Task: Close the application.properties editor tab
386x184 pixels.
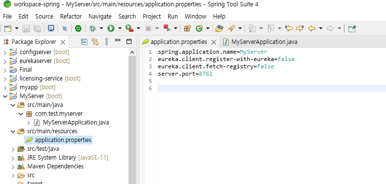Action: tap(214, 42)
